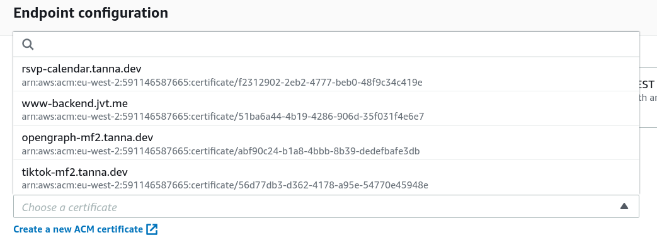The height and width of the screenshot is (247, 657).
Task: Click the magnifying glass search icon
Action: 28,45
